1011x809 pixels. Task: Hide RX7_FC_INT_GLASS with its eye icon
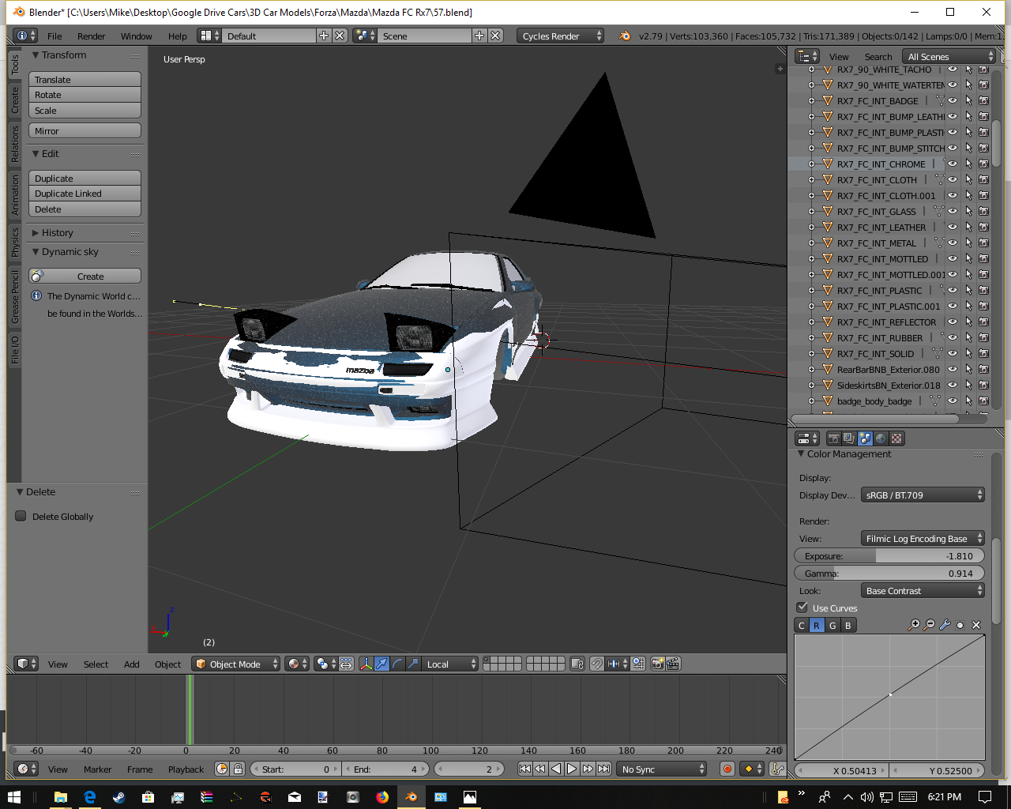(x=953, y=211)
